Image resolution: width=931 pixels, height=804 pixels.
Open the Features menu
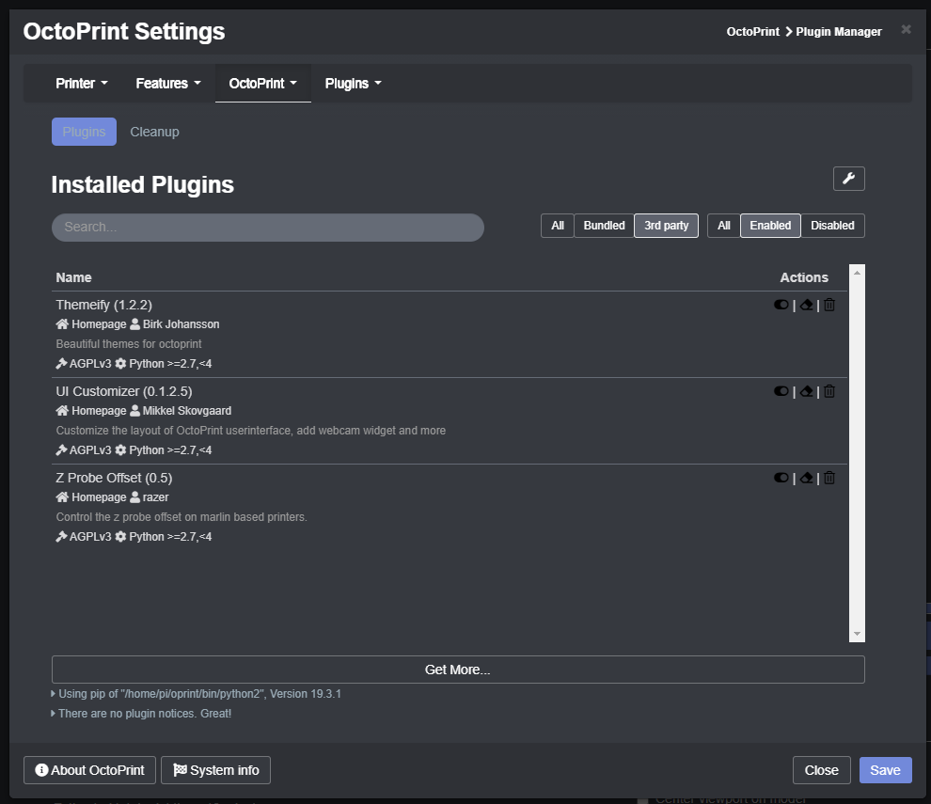(167, 83)
